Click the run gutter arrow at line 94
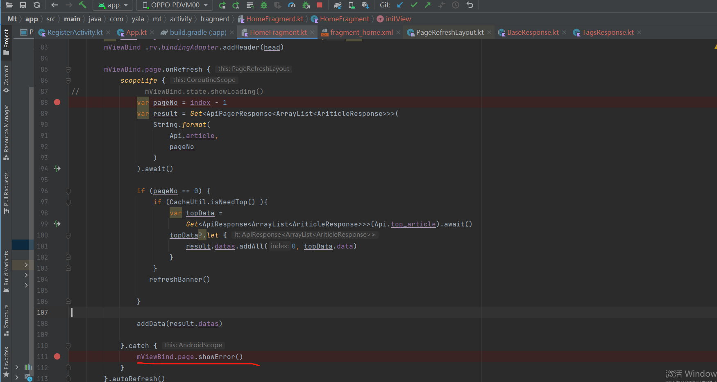Screen dimensions: 717x382 click(x=57, y=168)
